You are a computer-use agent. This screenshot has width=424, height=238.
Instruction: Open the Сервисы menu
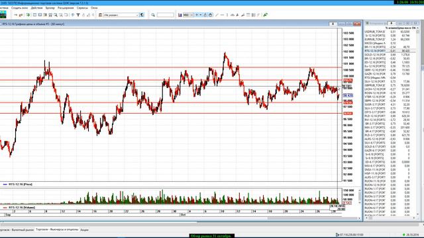click(82, 8)
